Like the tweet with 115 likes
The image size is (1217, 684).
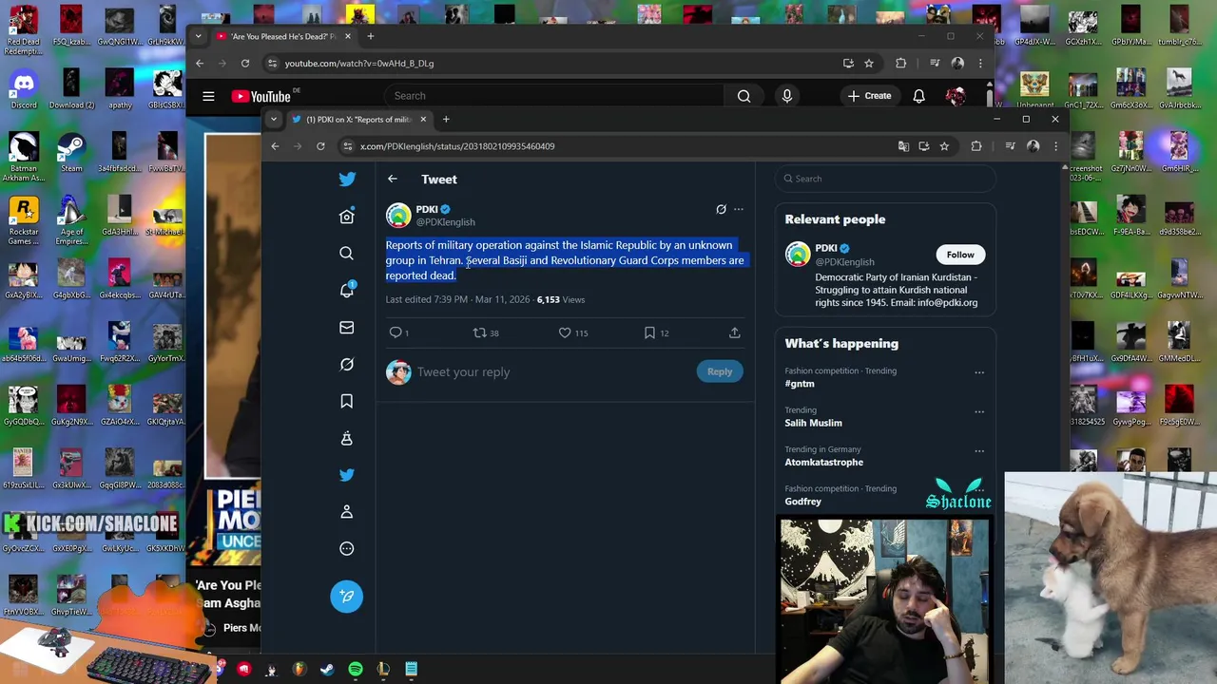(x=573, y=332)
